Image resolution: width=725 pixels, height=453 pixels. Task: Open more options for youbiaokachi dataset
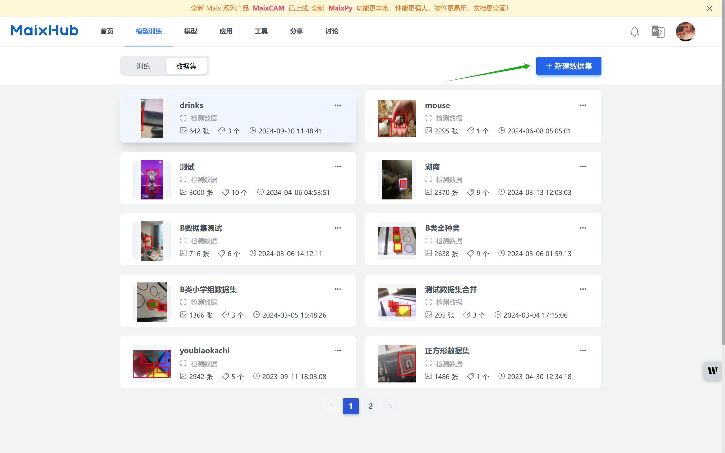[x=338, y=350]
